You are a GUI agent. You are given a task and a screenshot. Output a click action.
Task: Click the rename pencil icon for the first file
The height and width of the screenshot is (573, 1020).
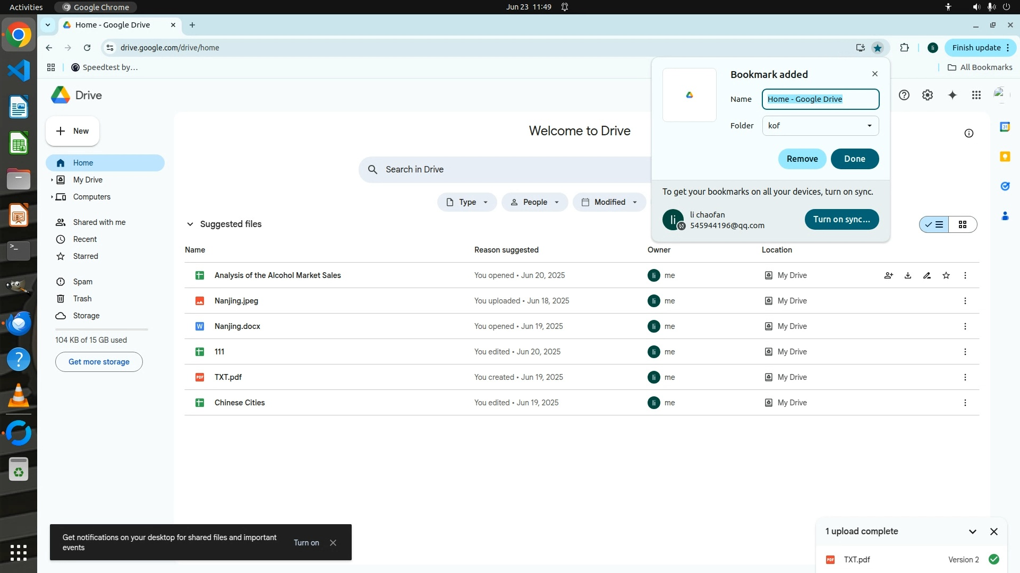point(926,275)
